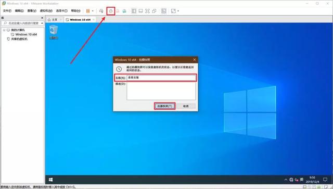Open the snapshot manager toolbar icon
Image resolution: width=333 pixels, height=189 pixels.
124,11
